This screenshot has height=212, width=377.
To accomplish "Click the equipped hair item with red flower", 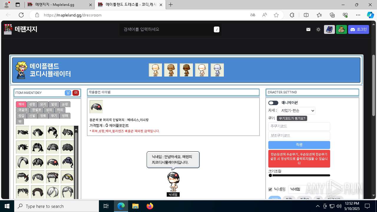I will point(96,107).
